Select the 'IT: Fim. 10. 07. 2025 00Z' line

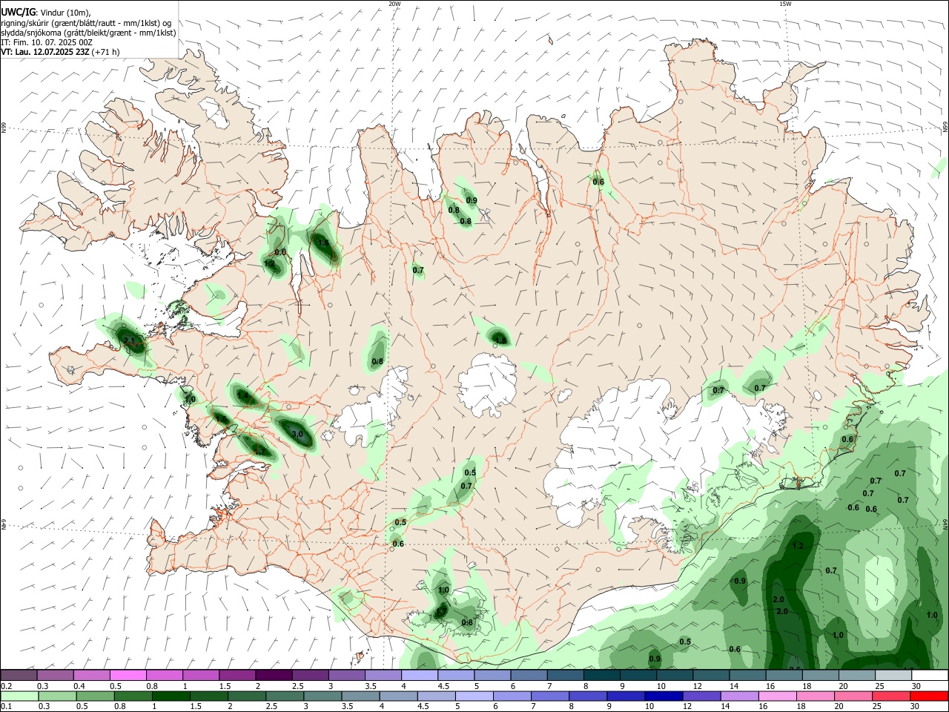(47, 42)
